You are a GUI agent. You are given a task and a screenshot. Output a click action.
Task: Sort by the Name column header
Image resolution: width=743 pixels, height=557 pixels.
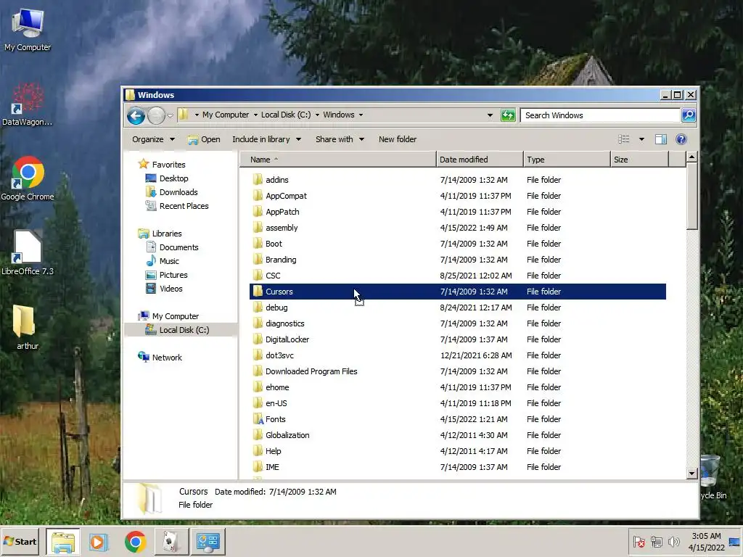tap(337, 160)
